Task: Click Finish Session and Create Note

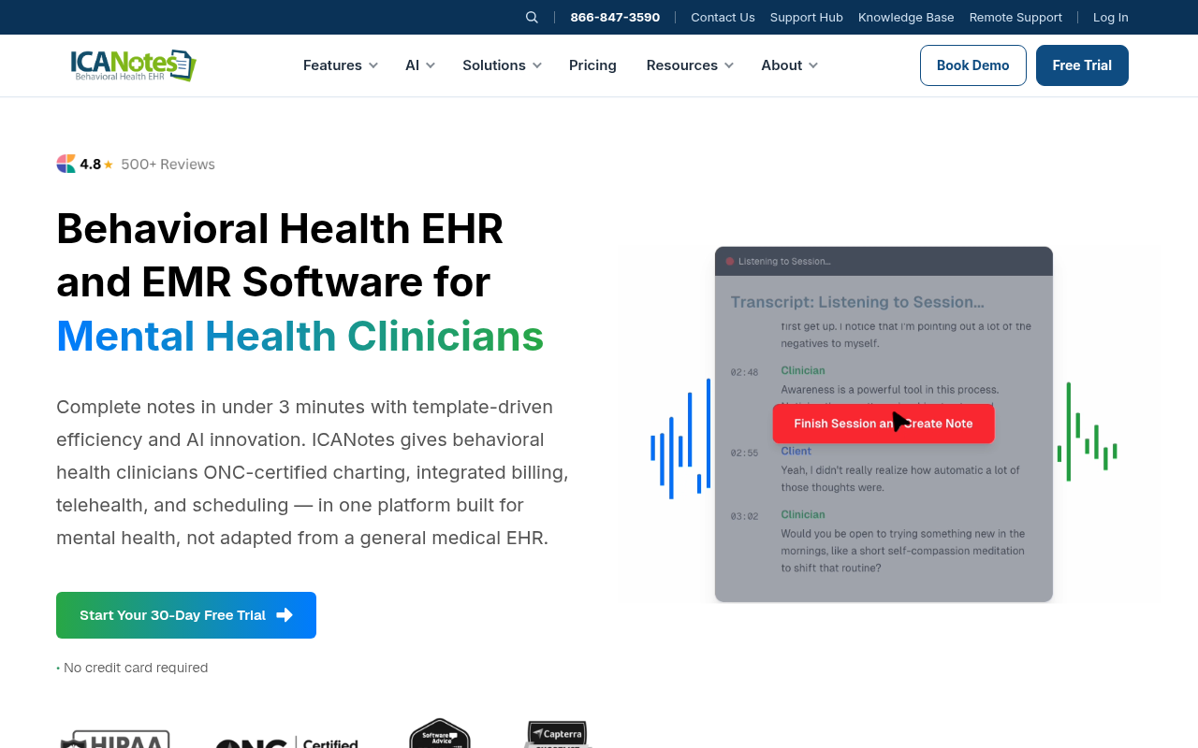Action: (x=884, y=424)
